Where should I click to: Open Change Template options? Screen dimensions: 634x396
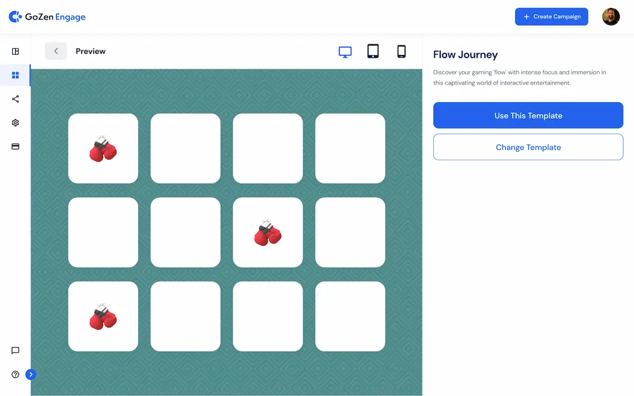pyautogui.click(x=528, y=147)
